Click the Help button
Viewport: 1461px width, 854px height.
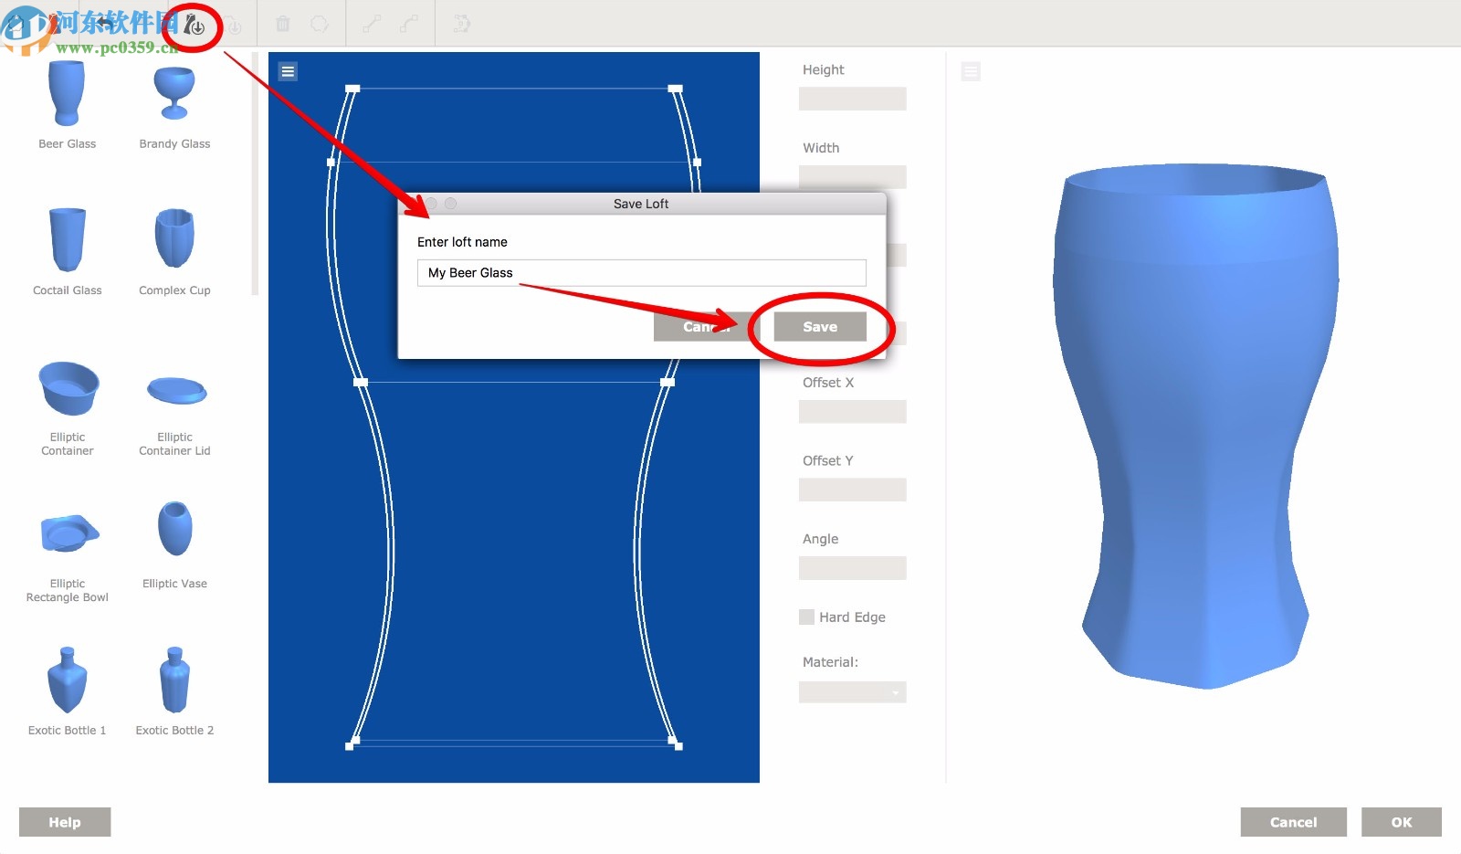coord(65,822)
